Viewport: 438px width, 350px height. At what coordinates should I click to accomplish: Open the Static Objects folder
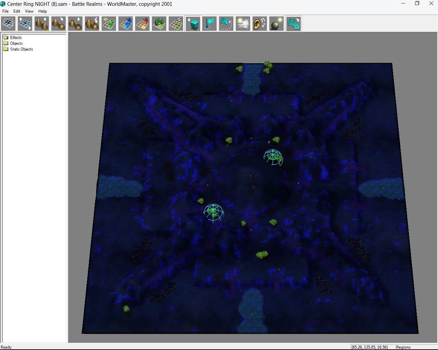[x=21, y=49]
